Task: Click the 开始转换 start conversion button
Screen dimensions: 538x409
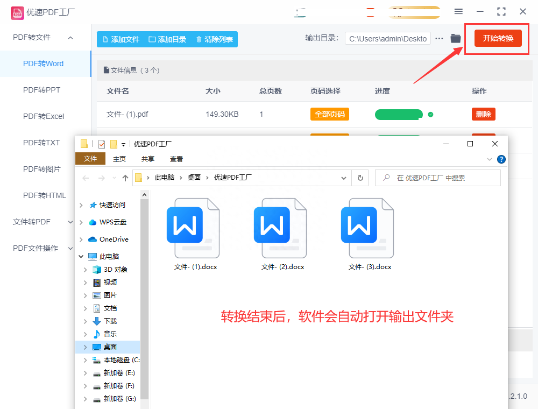Action: pyautogui.click(x=498, y=38)
